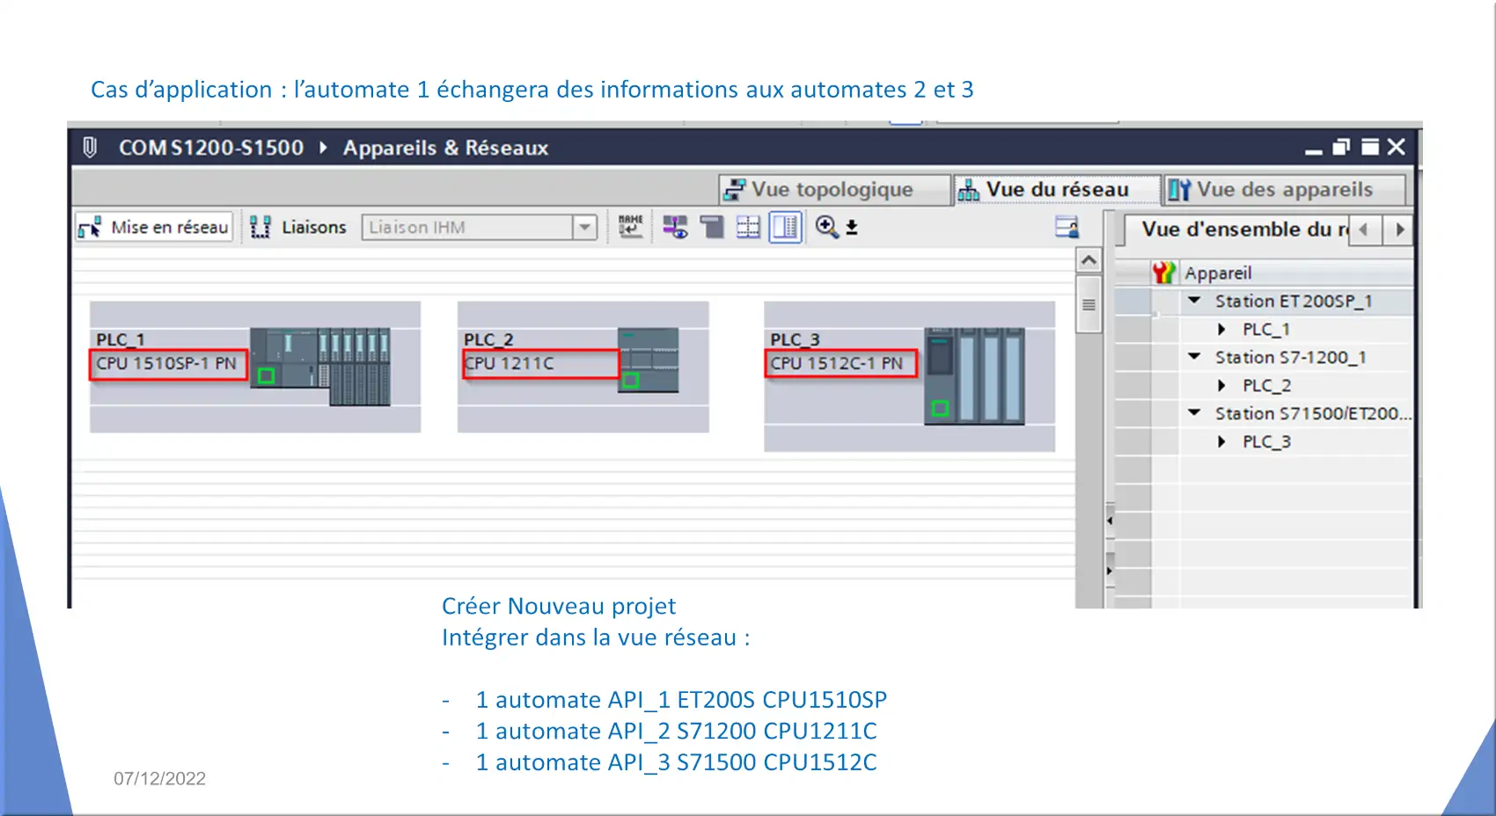Click the green PROFINET port on PLC_2

pyautogui.click(x=630, y=381)
